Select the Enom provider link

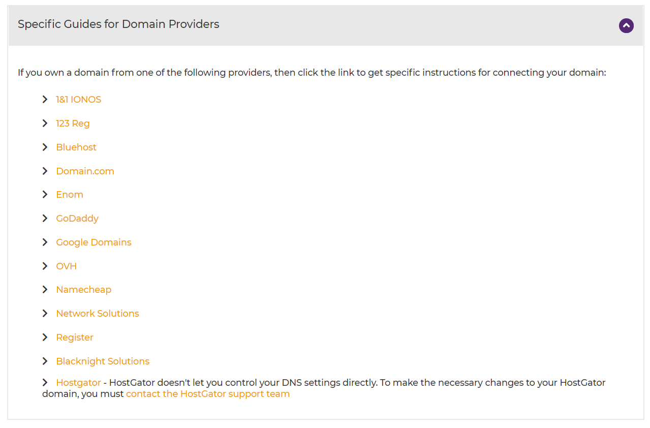pos(70,195)
